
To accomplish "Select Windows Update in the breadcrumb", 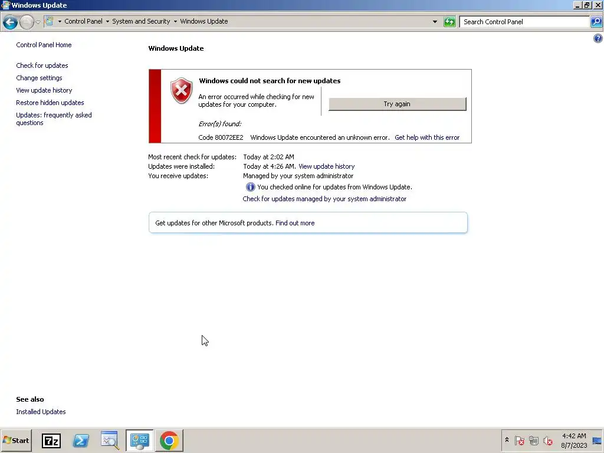I will (203, 22).
